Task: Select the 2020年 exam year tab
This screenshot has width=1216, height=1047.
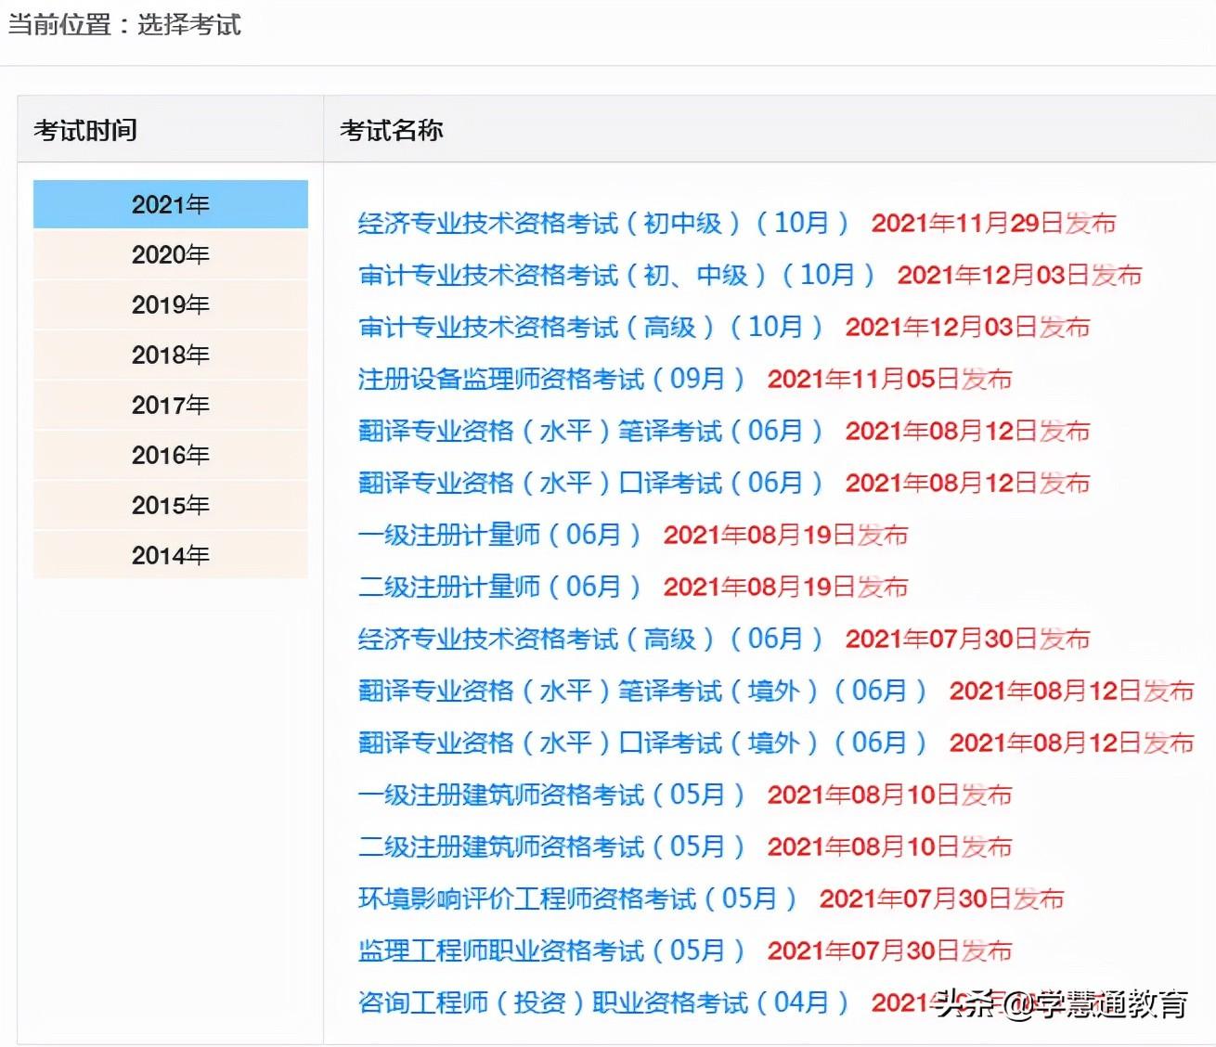Action: click(171, 254)
